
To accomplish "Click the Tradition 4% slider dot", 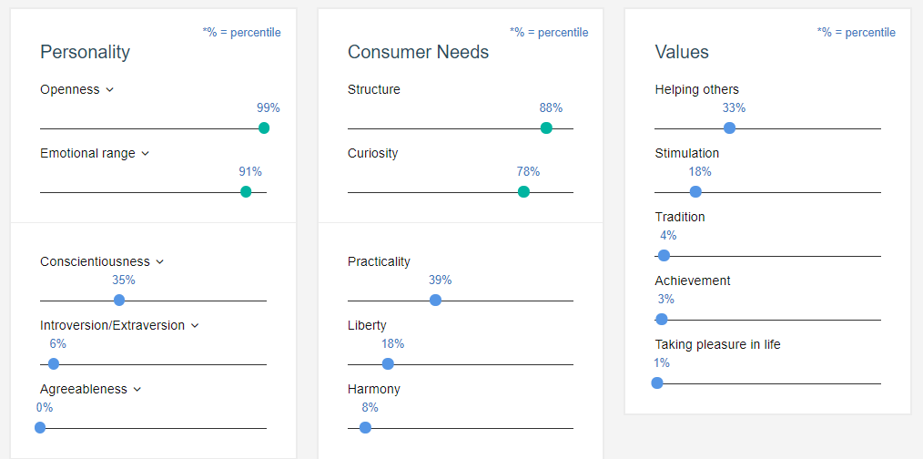I will click(664, 255).
